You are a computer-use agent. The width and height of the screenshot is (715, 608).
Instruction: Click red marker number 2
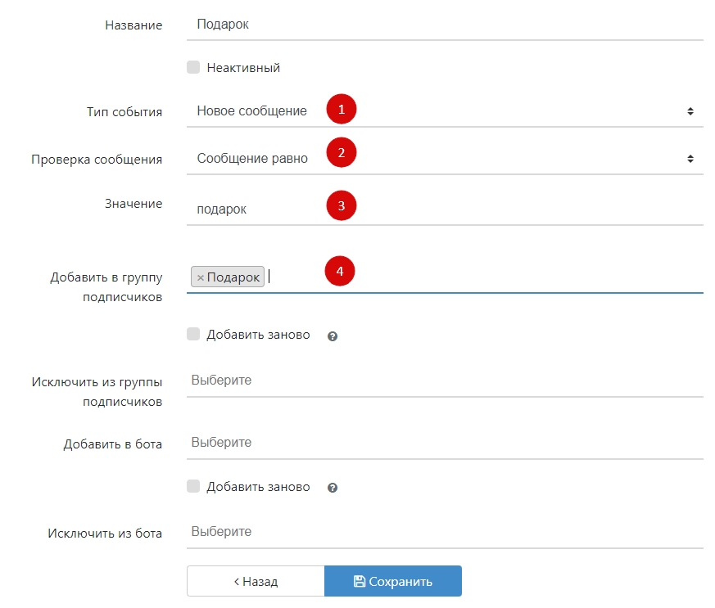[x=342, y=153]
